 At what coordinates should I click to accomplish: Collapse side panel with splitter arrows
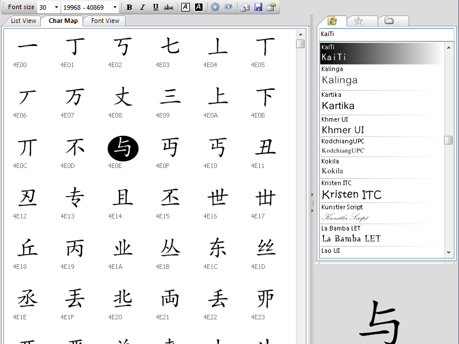312,202
